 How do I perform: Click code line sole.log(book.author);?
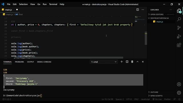point(25,47)
